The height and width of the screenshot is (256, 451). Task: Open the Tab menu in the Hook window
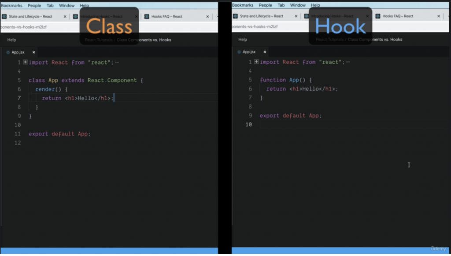click(281, 5)
